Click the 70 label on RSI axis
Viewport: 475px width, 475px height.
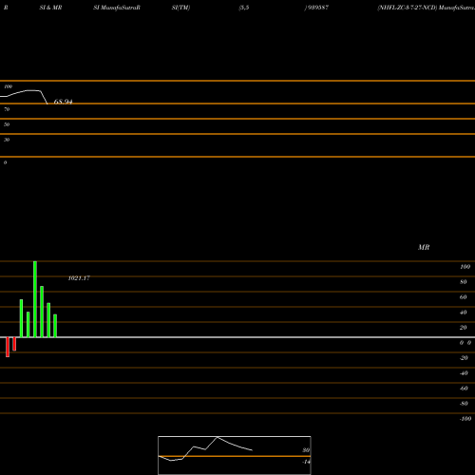click(x=7, y=109)
